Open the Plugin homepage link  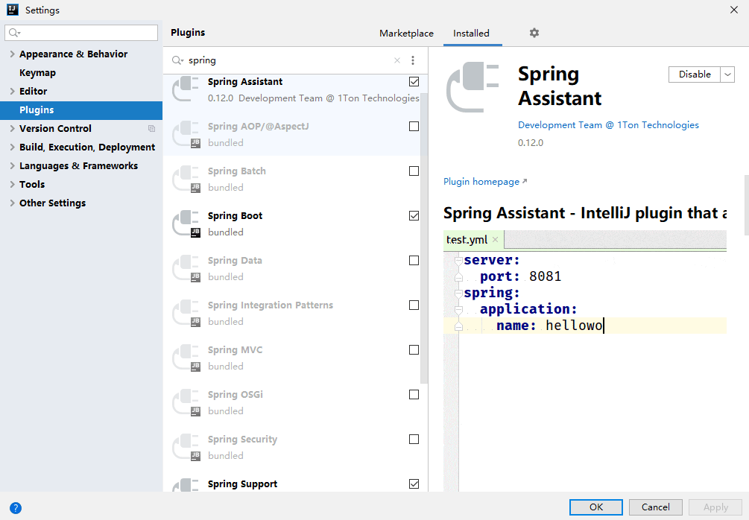485,182
